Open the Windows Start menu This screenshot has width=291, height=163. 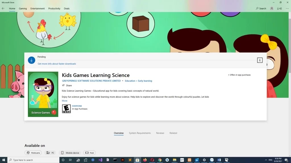coord(3,160)
